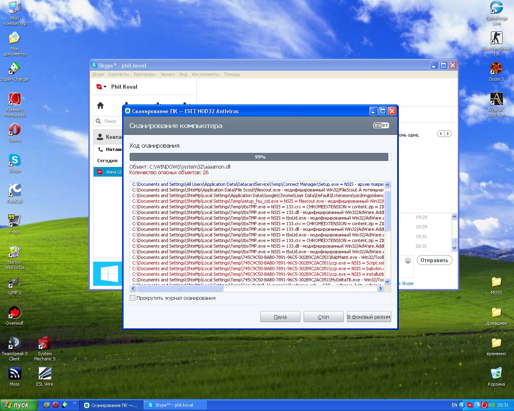
Task: Open Домашнее folder on desktop
Action: (497, 316)
